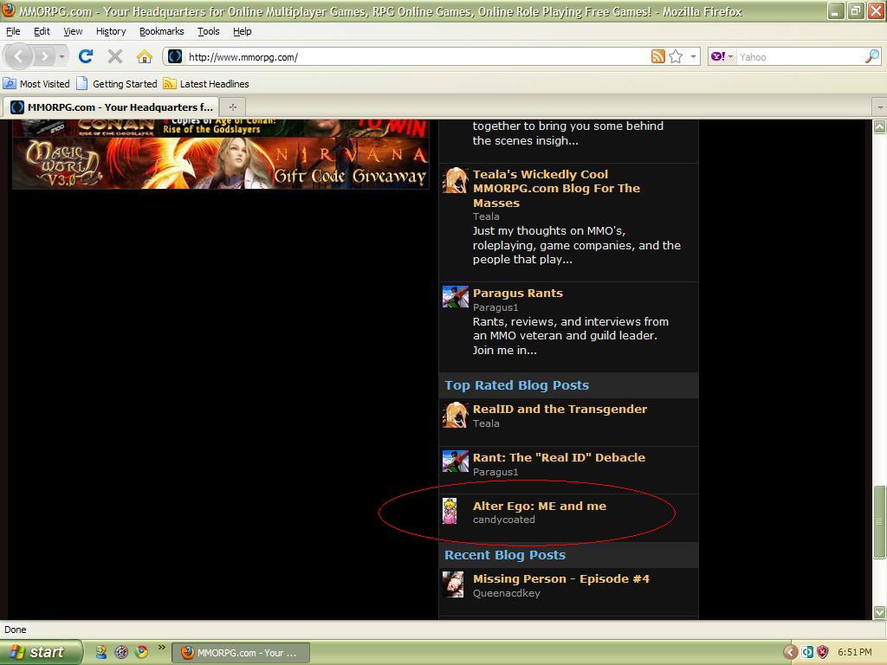
Task: Click the candycoated author name
Action: pyautogui.click(x=504, y=520)
